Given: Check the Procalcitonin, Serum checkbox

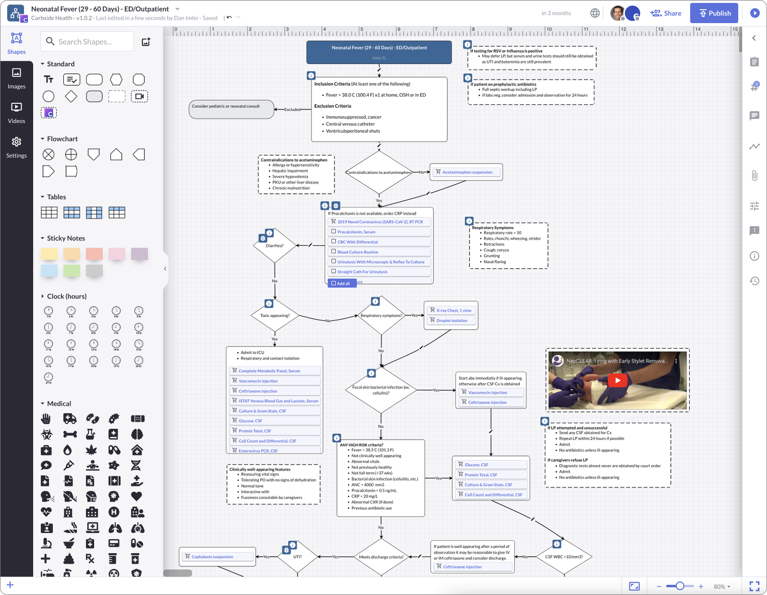Looking at the screenshot, I should tap(333, 232).
